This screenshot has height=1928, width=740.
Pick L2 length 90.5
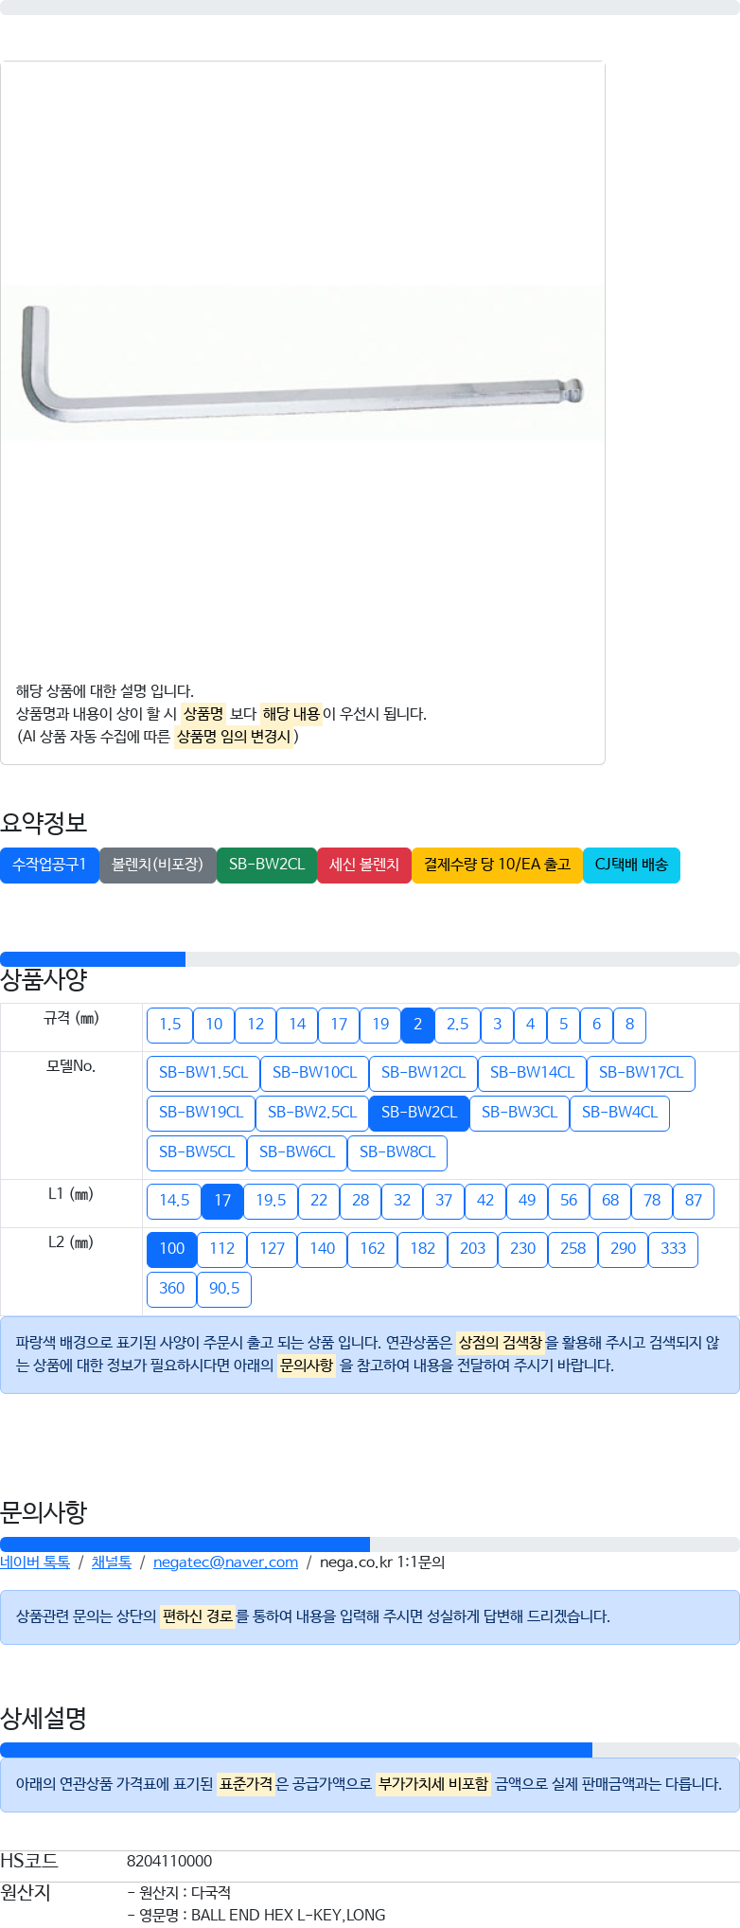pyautogui.click(x=224, y=1289)
